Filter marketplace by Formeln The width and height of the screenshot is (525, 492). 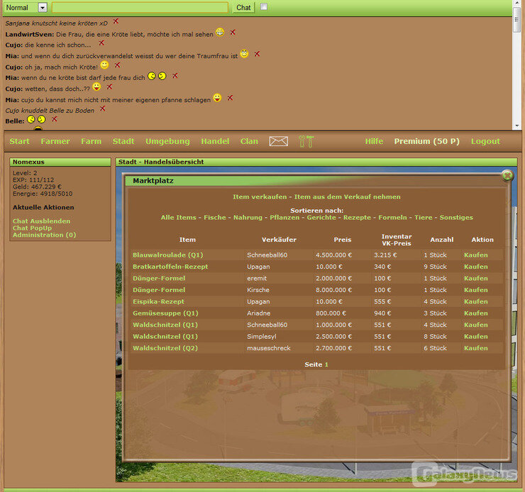click(x=393, y=218)
